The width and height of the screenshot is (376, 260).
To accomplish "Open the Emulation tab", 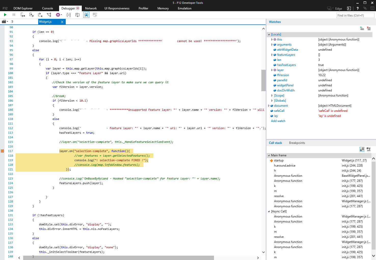I will pos(185,8).
